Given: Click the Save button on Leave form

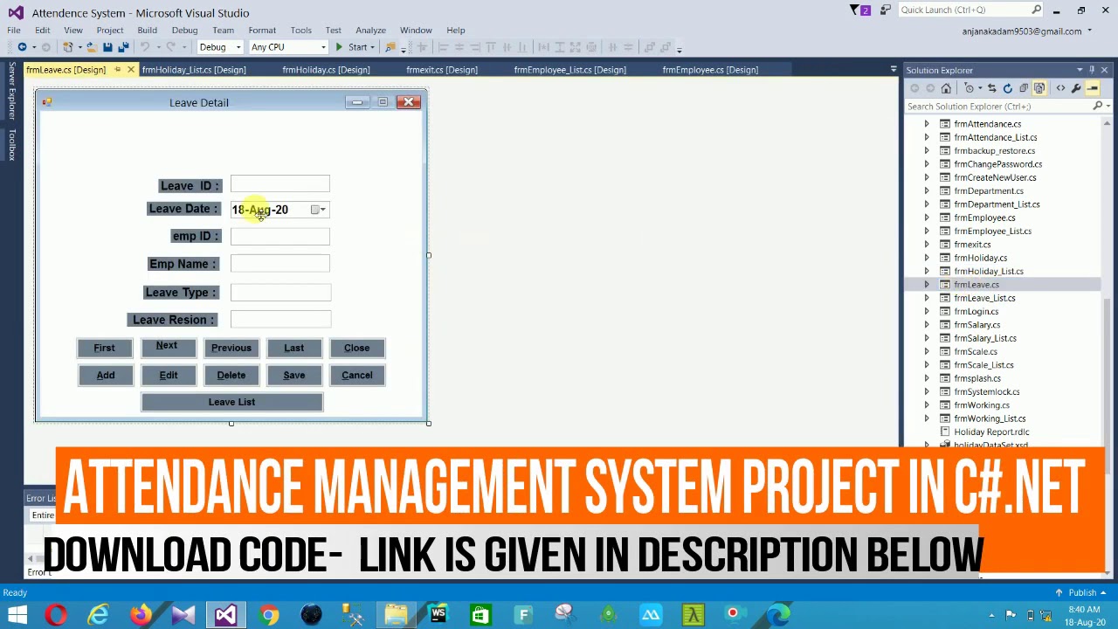Looking at the screenshot, I should (294, 376).
